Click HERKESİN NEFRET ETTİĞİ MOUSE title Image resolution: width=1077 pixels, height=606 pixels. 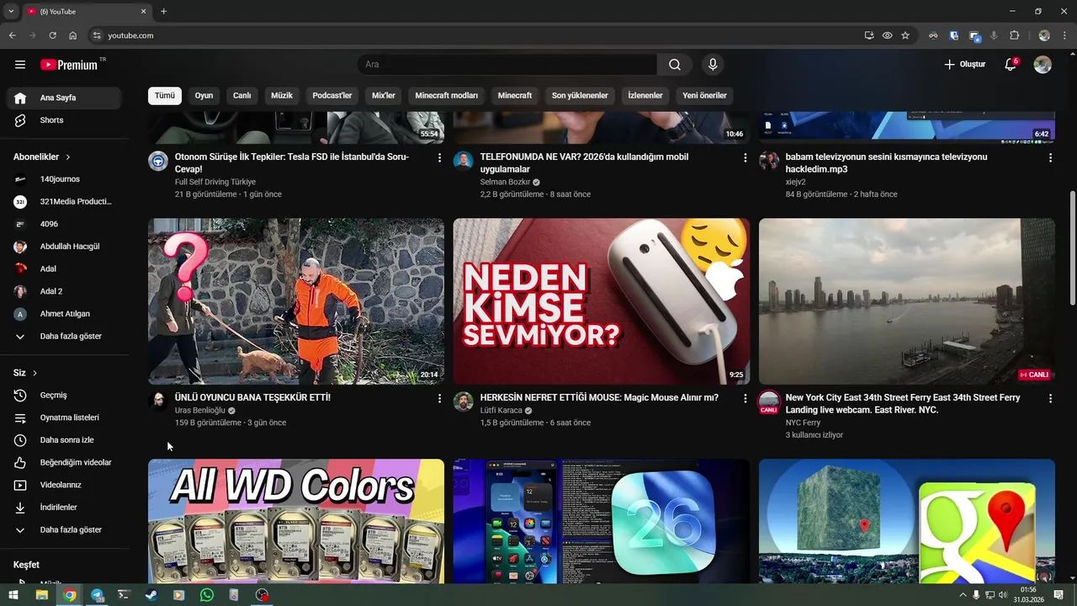point(599,397)
